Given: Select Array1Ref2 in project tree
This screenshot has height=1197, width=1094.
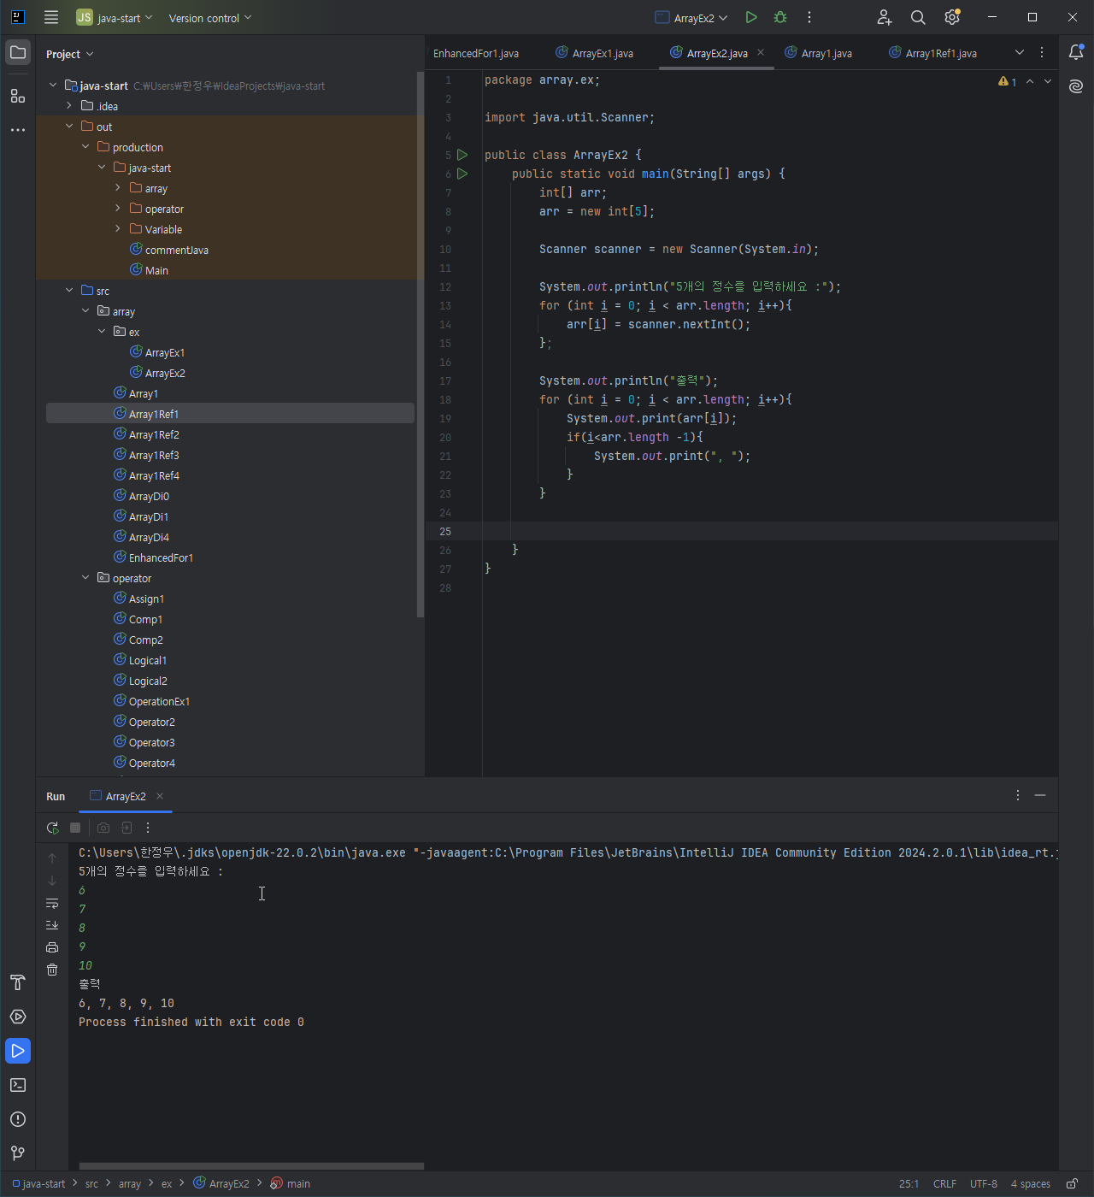Looking at the screenshot, I should 154,434.
